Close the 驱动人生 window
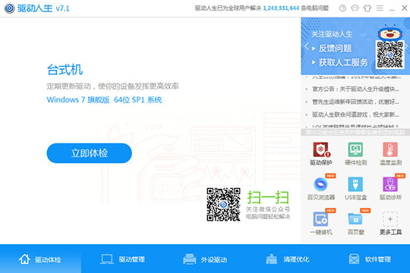410x273 pixels. click(x=404, y=8)
